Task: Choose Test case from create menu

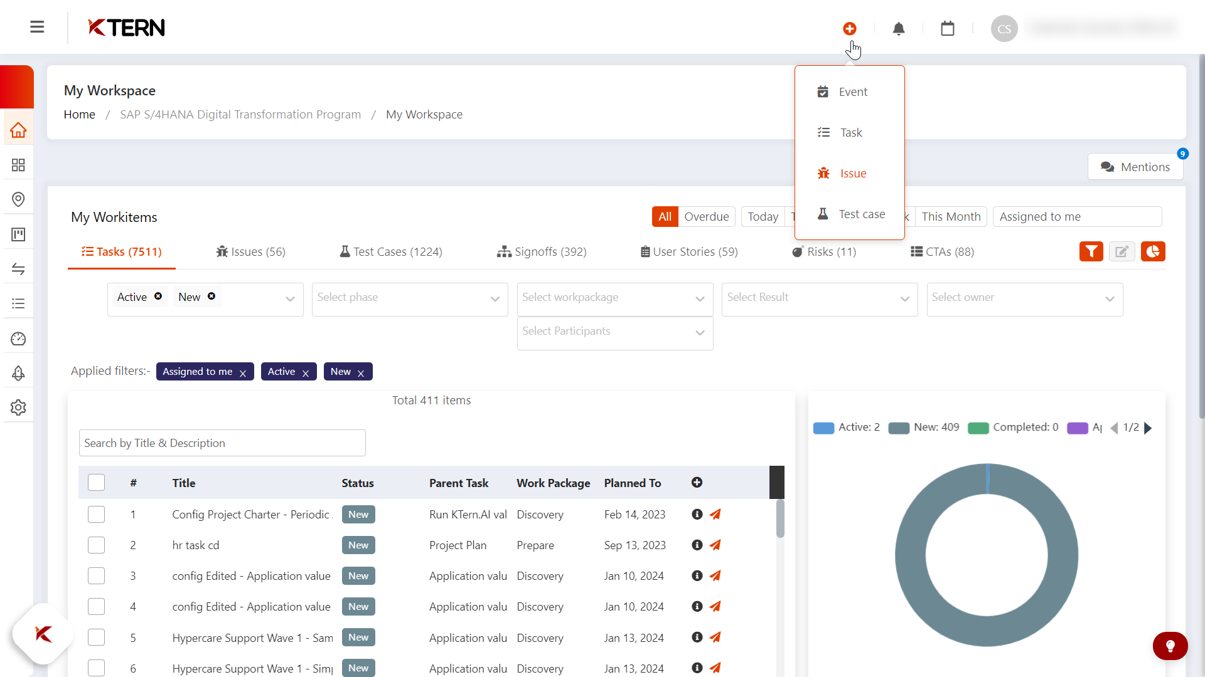Action: click(850, 214)
